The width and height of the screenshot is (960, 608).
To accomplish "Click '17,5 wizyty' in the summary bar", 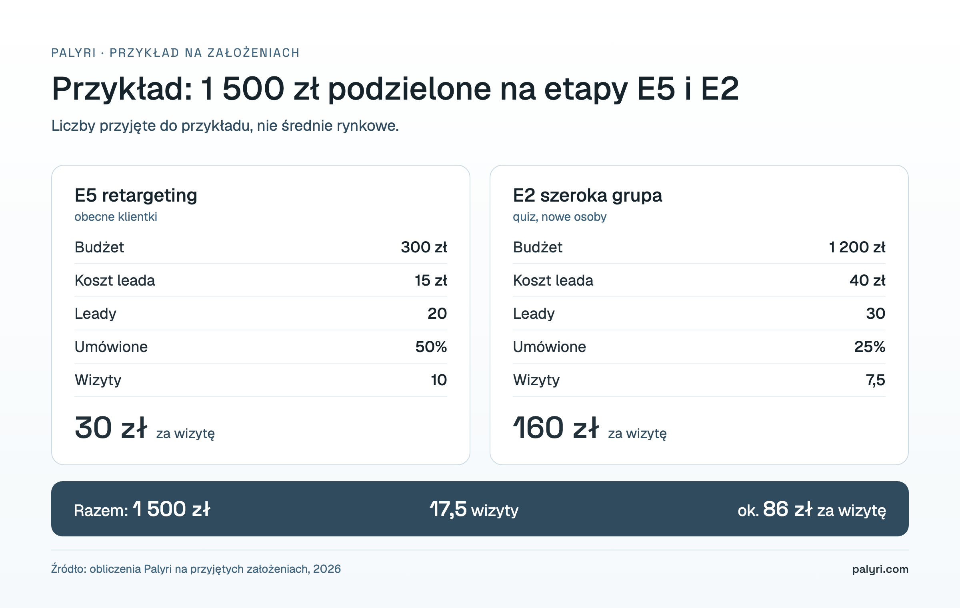I will pyautogui.click(x=474, y=510).
